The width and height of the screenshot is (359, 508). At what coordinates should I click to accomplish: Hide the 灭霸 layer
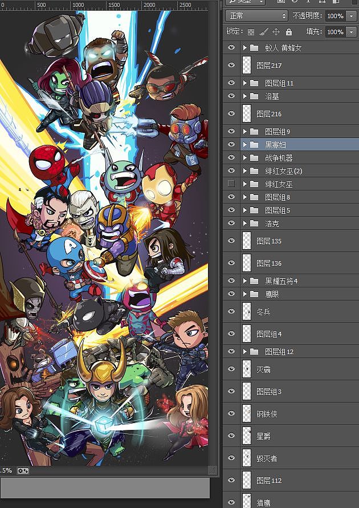tap(231, 369)
